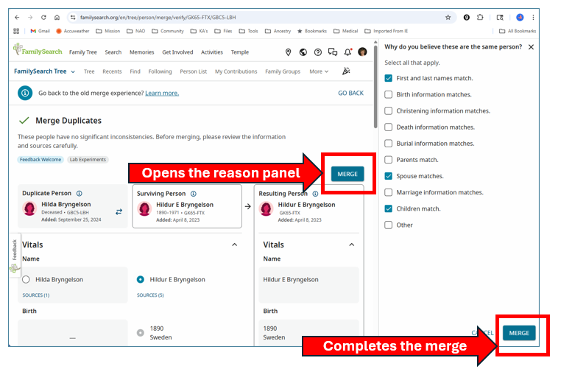
Task: Check Christening information matches
Action: [388, 111]
